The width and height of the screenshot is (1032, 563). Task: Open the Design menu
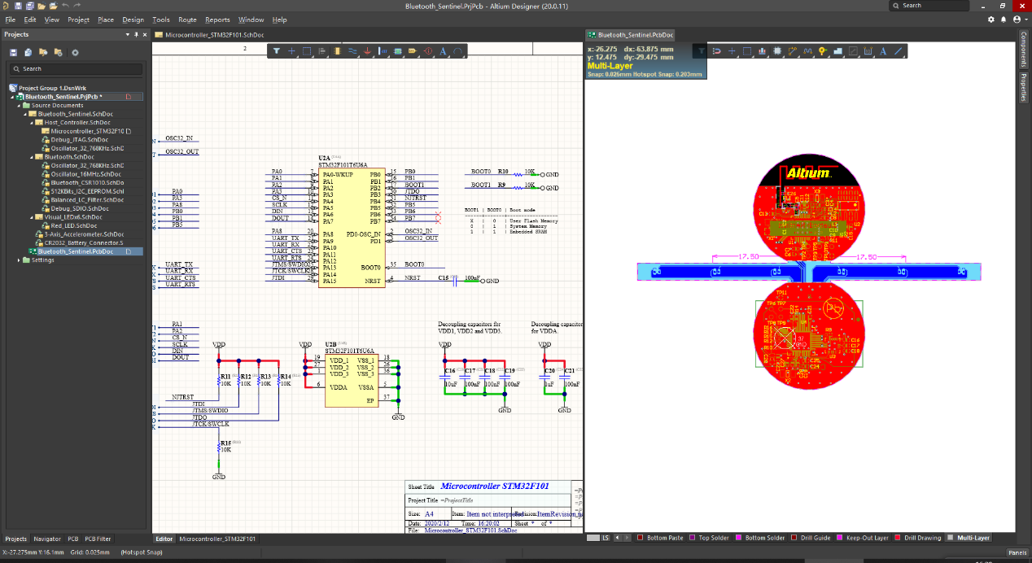[x=133, y=20]
